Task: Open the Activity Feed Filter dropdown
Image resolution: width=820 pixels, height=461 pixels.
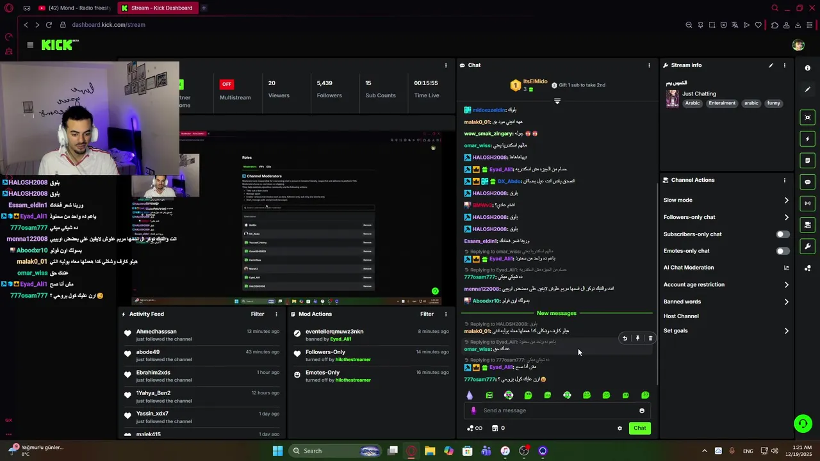Action: point(258,314)
